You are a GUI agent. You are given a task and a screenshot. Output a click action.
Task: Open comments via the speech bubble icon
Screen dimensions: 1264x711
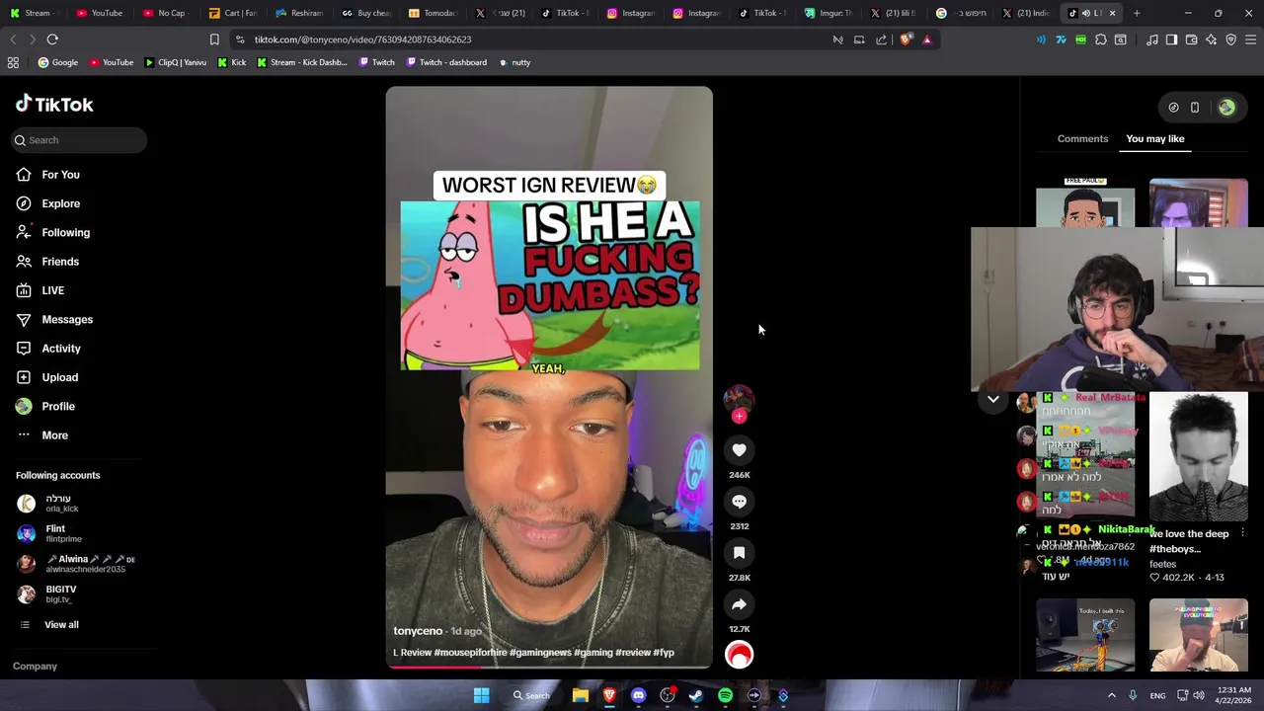coord(739,502)
